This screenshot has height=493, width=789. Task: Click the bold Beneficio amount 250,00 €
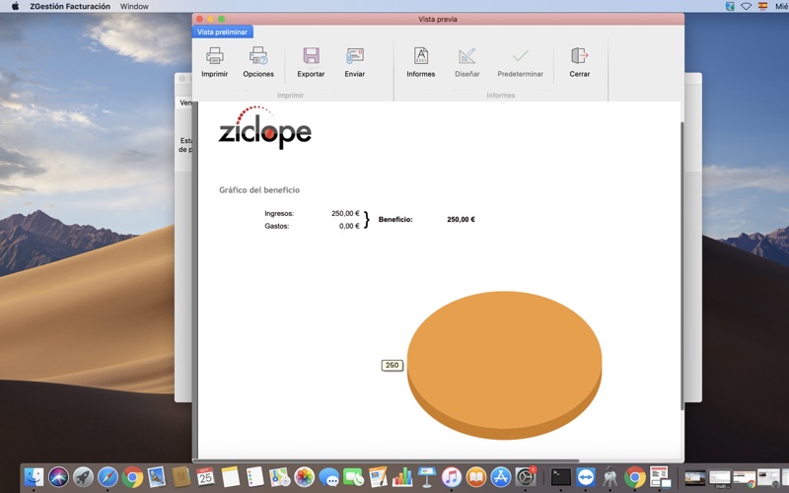[x=461, y=219]
